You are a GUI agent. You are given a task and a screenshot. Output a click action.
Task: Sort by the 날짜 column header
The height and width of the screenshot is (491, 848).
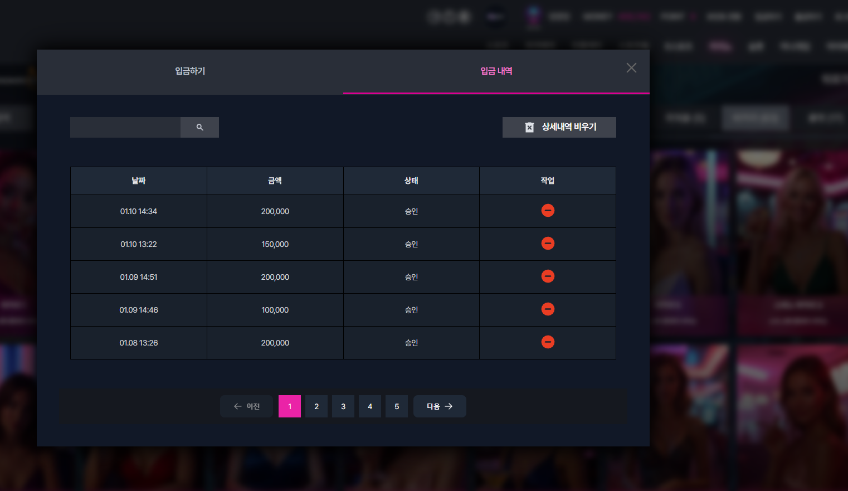click(x=139, y=181)
